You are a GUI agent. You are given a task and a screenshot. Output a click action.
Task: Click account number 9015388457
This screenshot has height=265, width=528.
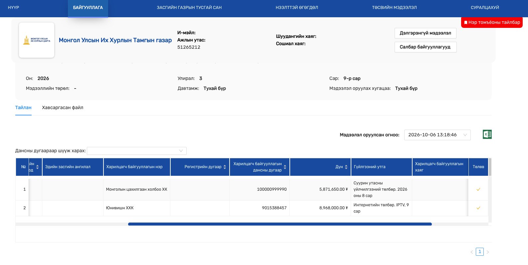click(274, 208)
